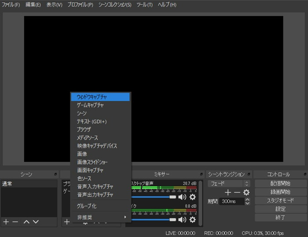The height and width of the screenshot is (237, 308).
Task: Click the black preview canvas
Action: point(154,89)
